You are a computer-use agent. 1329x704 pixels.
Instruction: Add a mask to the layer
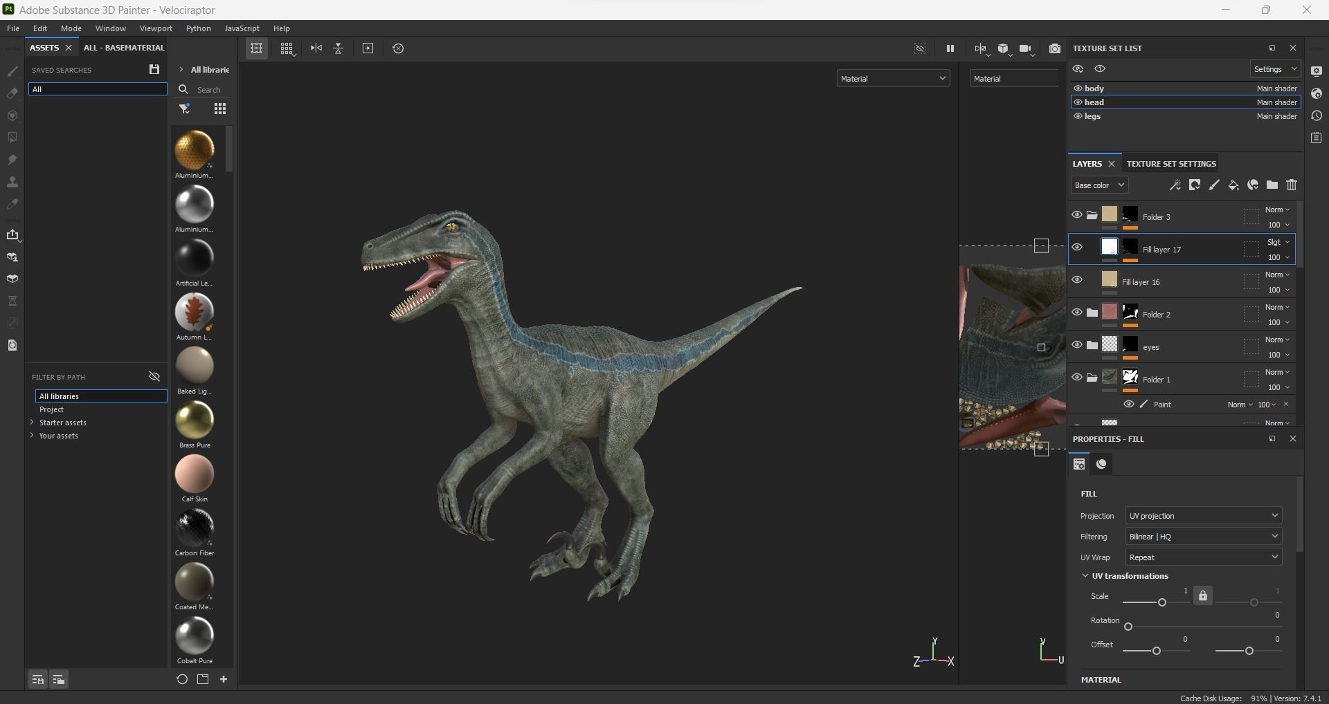pos(1195,185)
